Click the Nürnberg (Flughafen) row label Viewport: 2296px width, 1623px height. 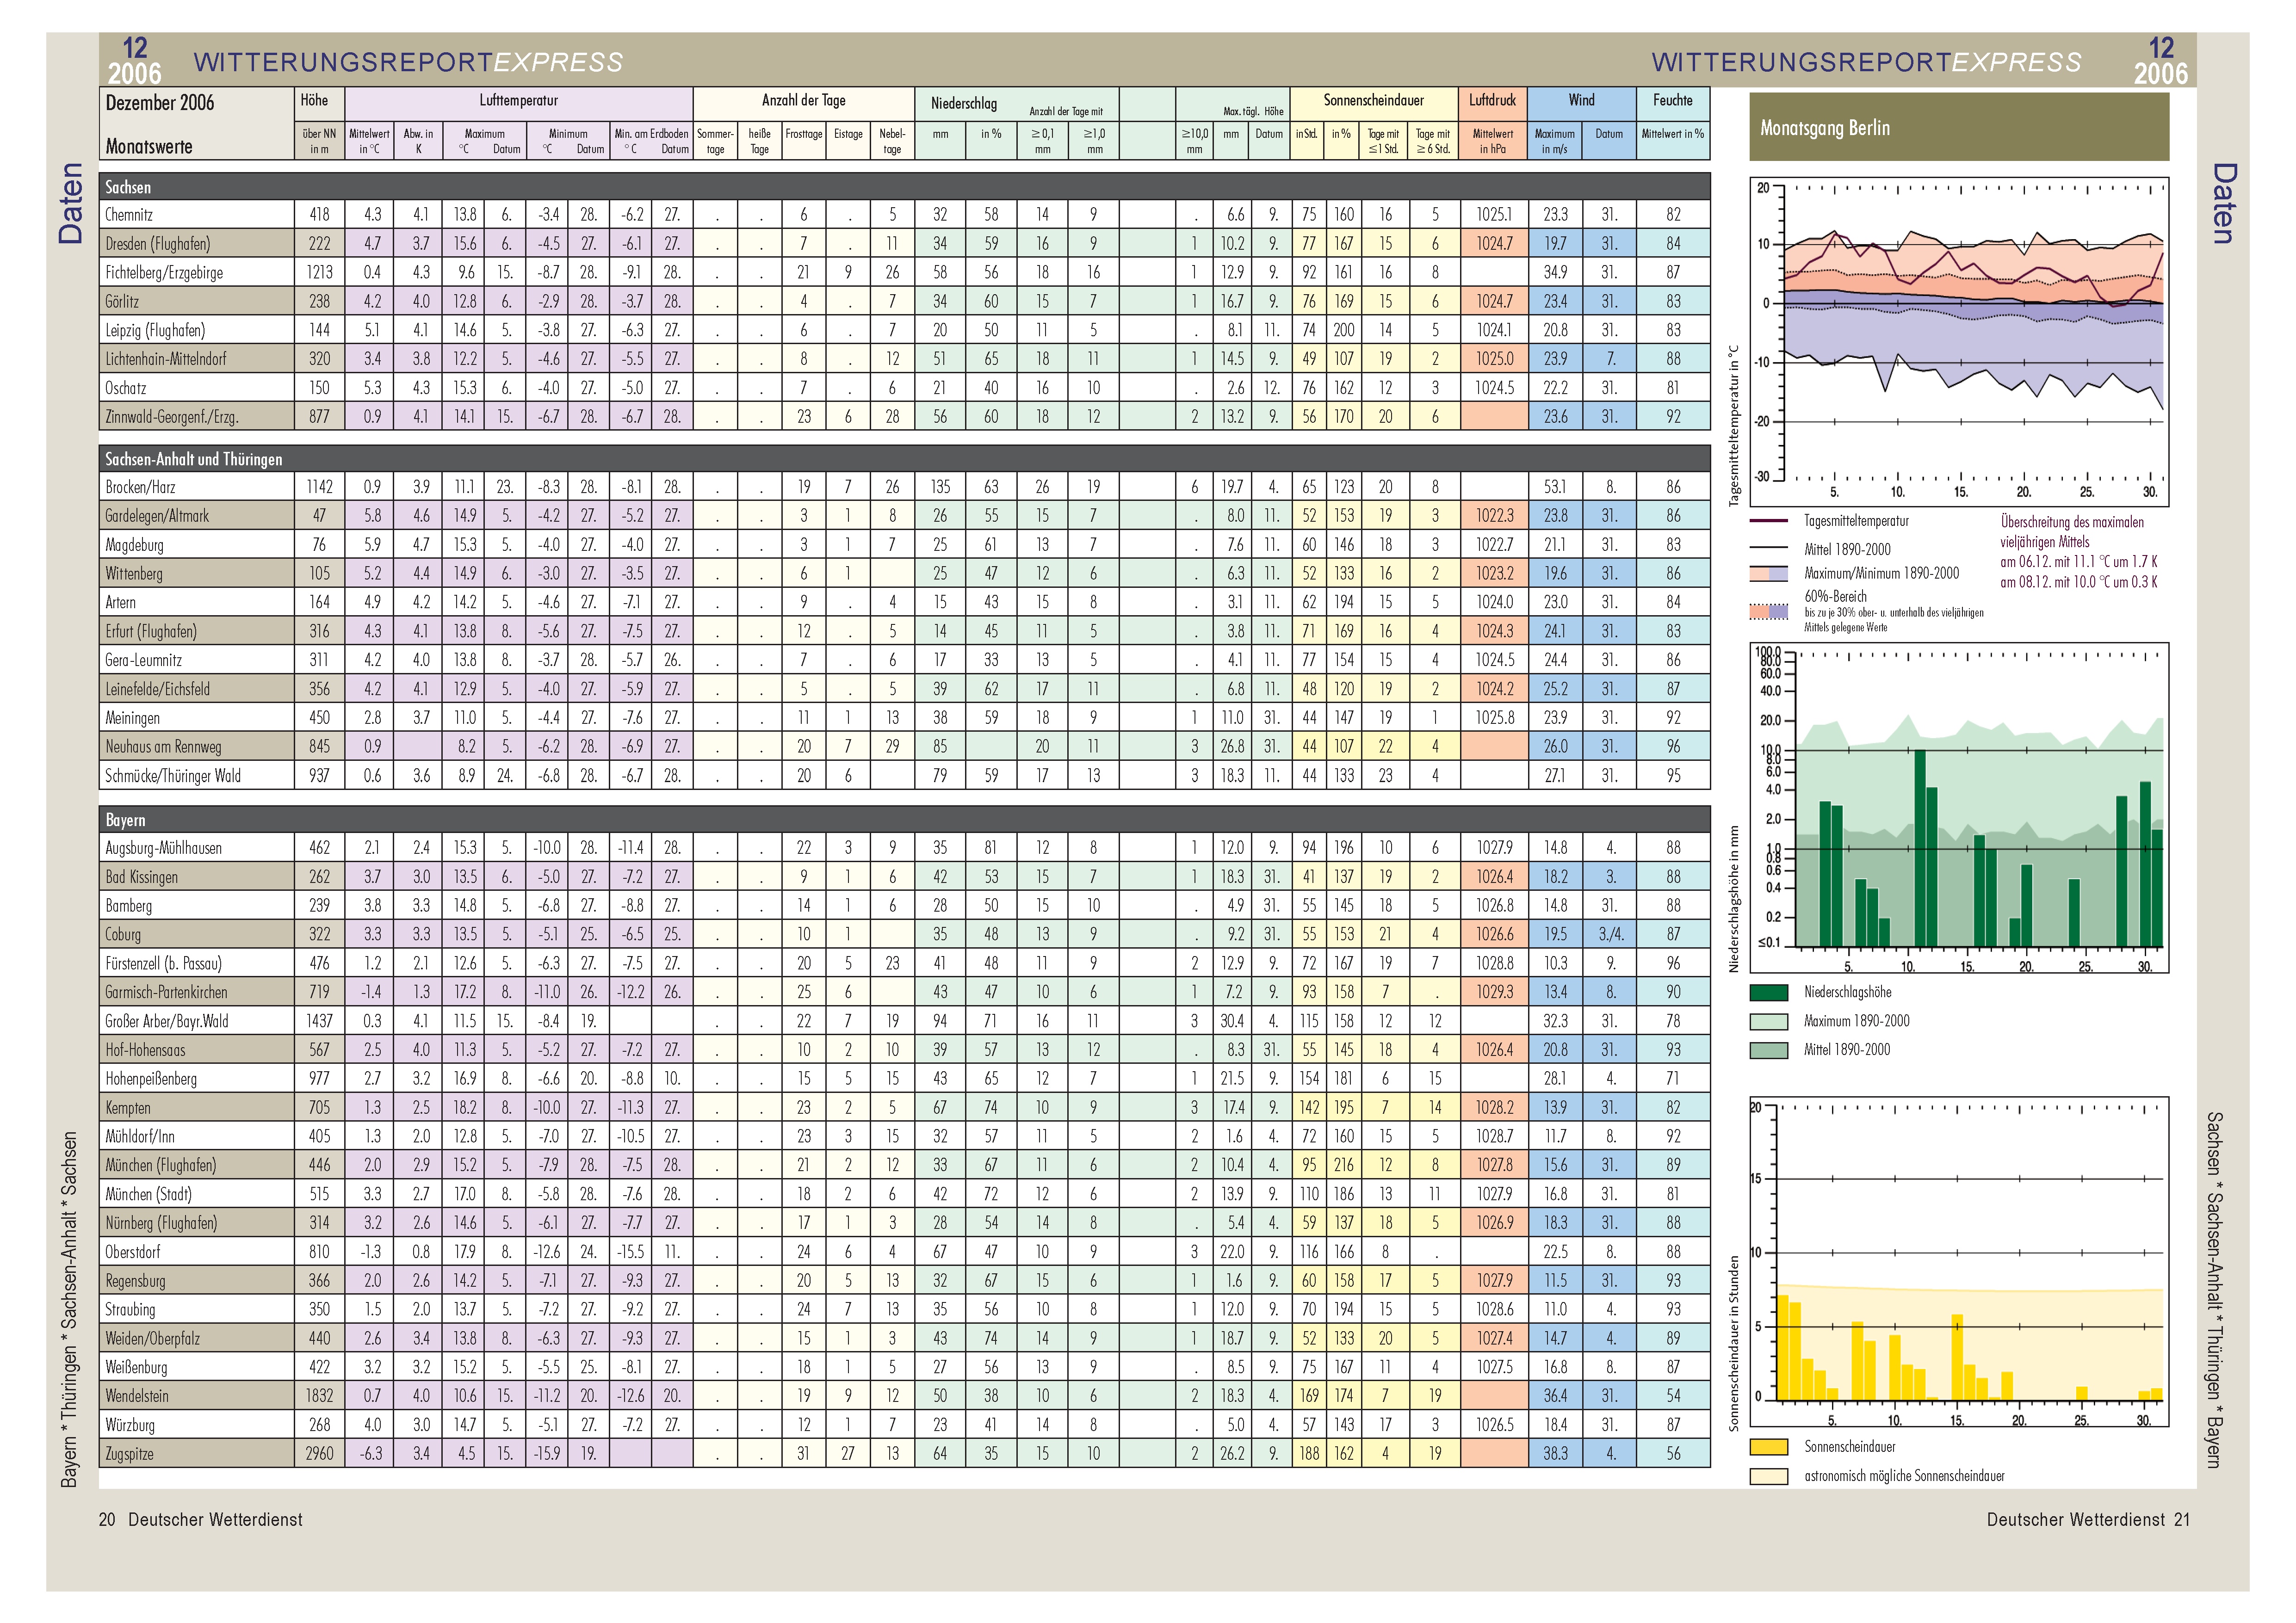click(160, 1223)
